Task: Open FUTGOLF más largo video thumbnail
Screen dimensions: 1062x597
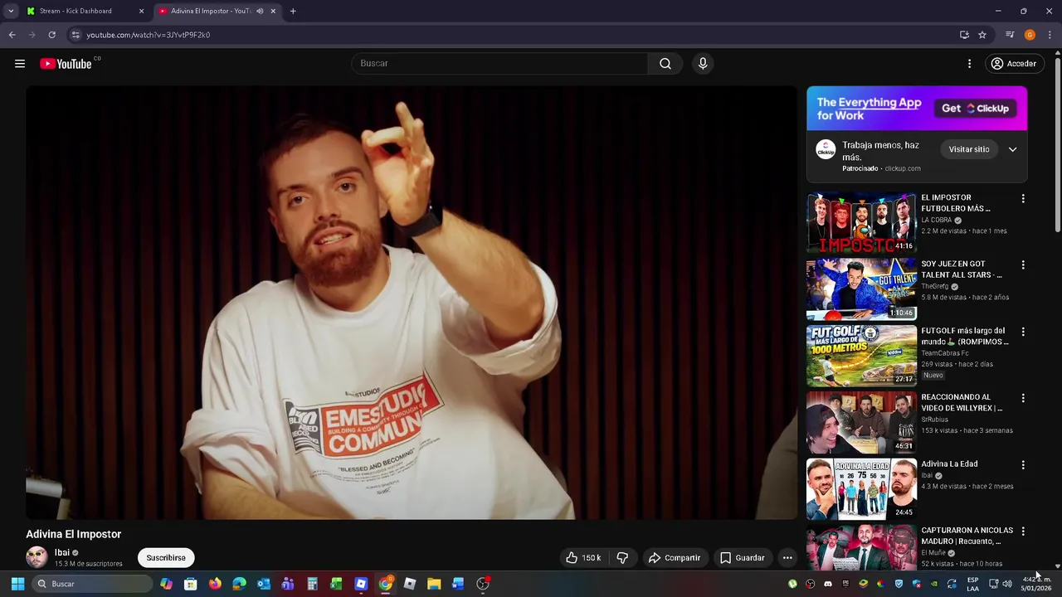Action: tap(861, 356)
